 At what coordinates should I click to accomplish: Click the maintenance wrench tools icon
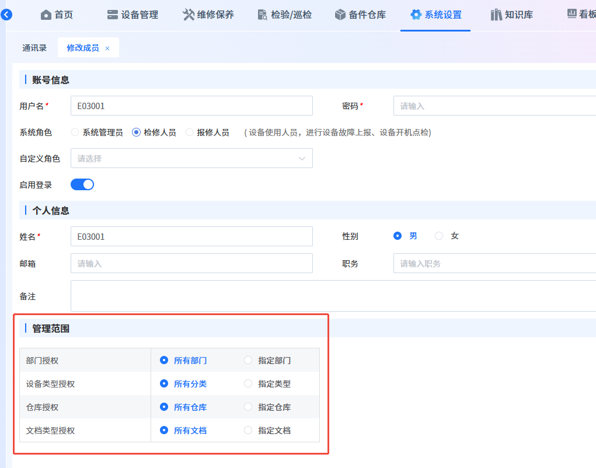(x=189, y=15)
